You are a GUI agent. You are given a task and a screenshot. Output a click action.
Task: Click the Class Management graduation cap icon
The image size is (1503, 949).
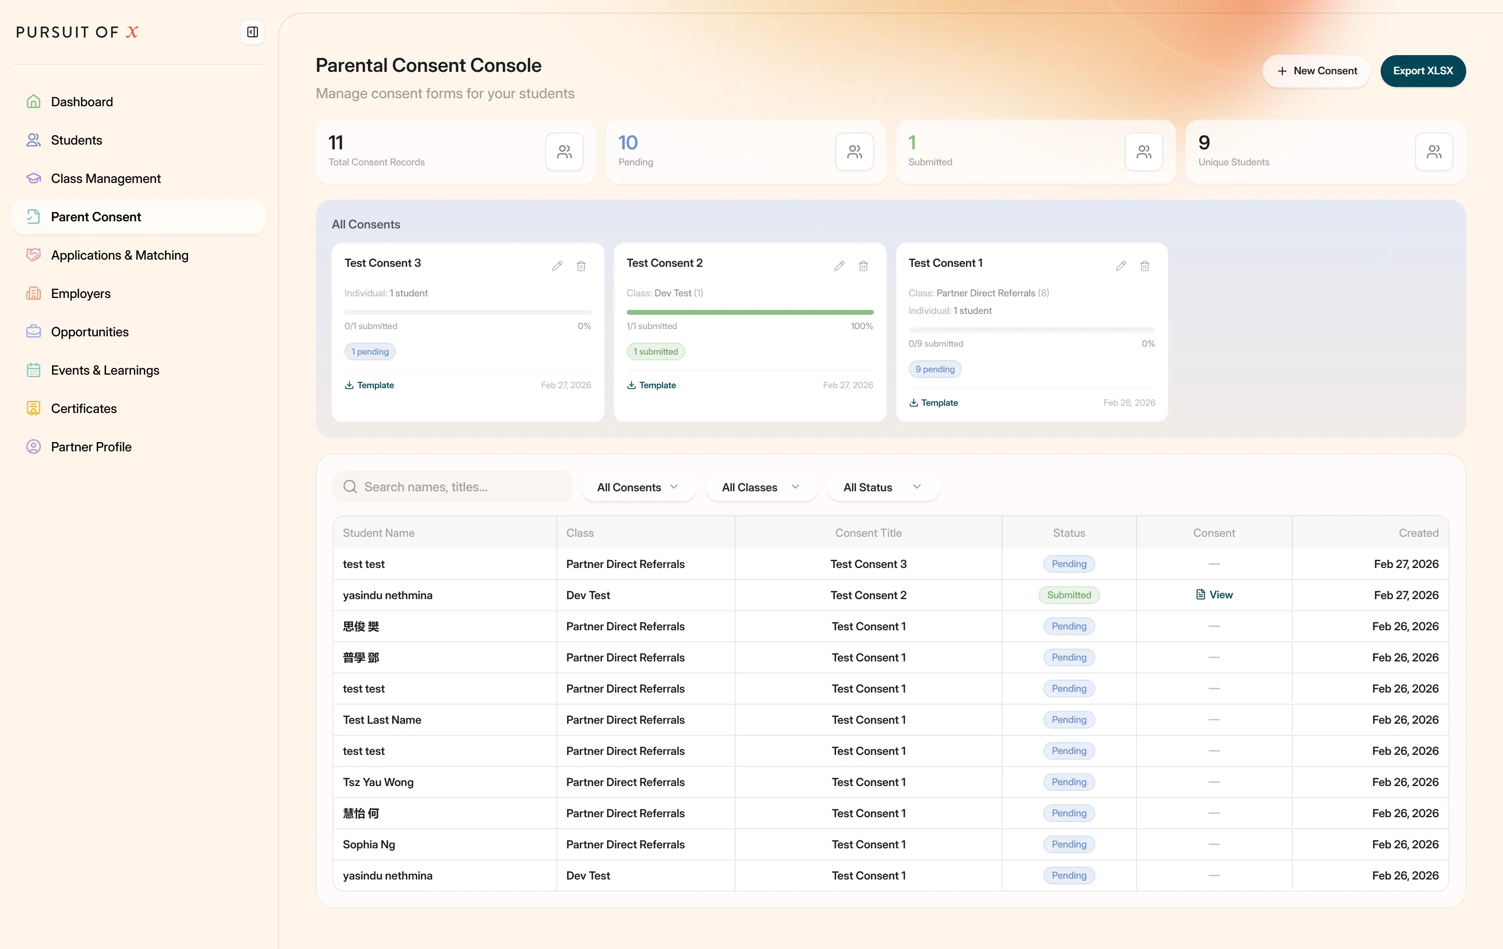pos(34,178)
